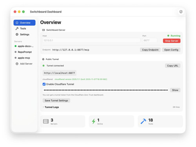
Task: Click gray status dot beside apple-mcp
Action: pos(15,58)
